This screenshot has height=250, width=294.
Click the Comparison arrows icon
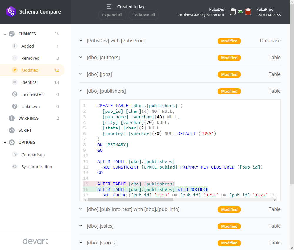pyautogui.click(x=15, y=154)
